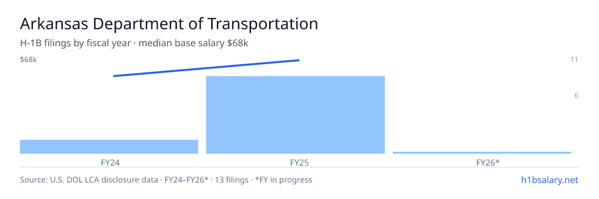This screenshot has width=599, height=199.
Task: Click the left start of trend line
Action: click(x=115, y=76)
